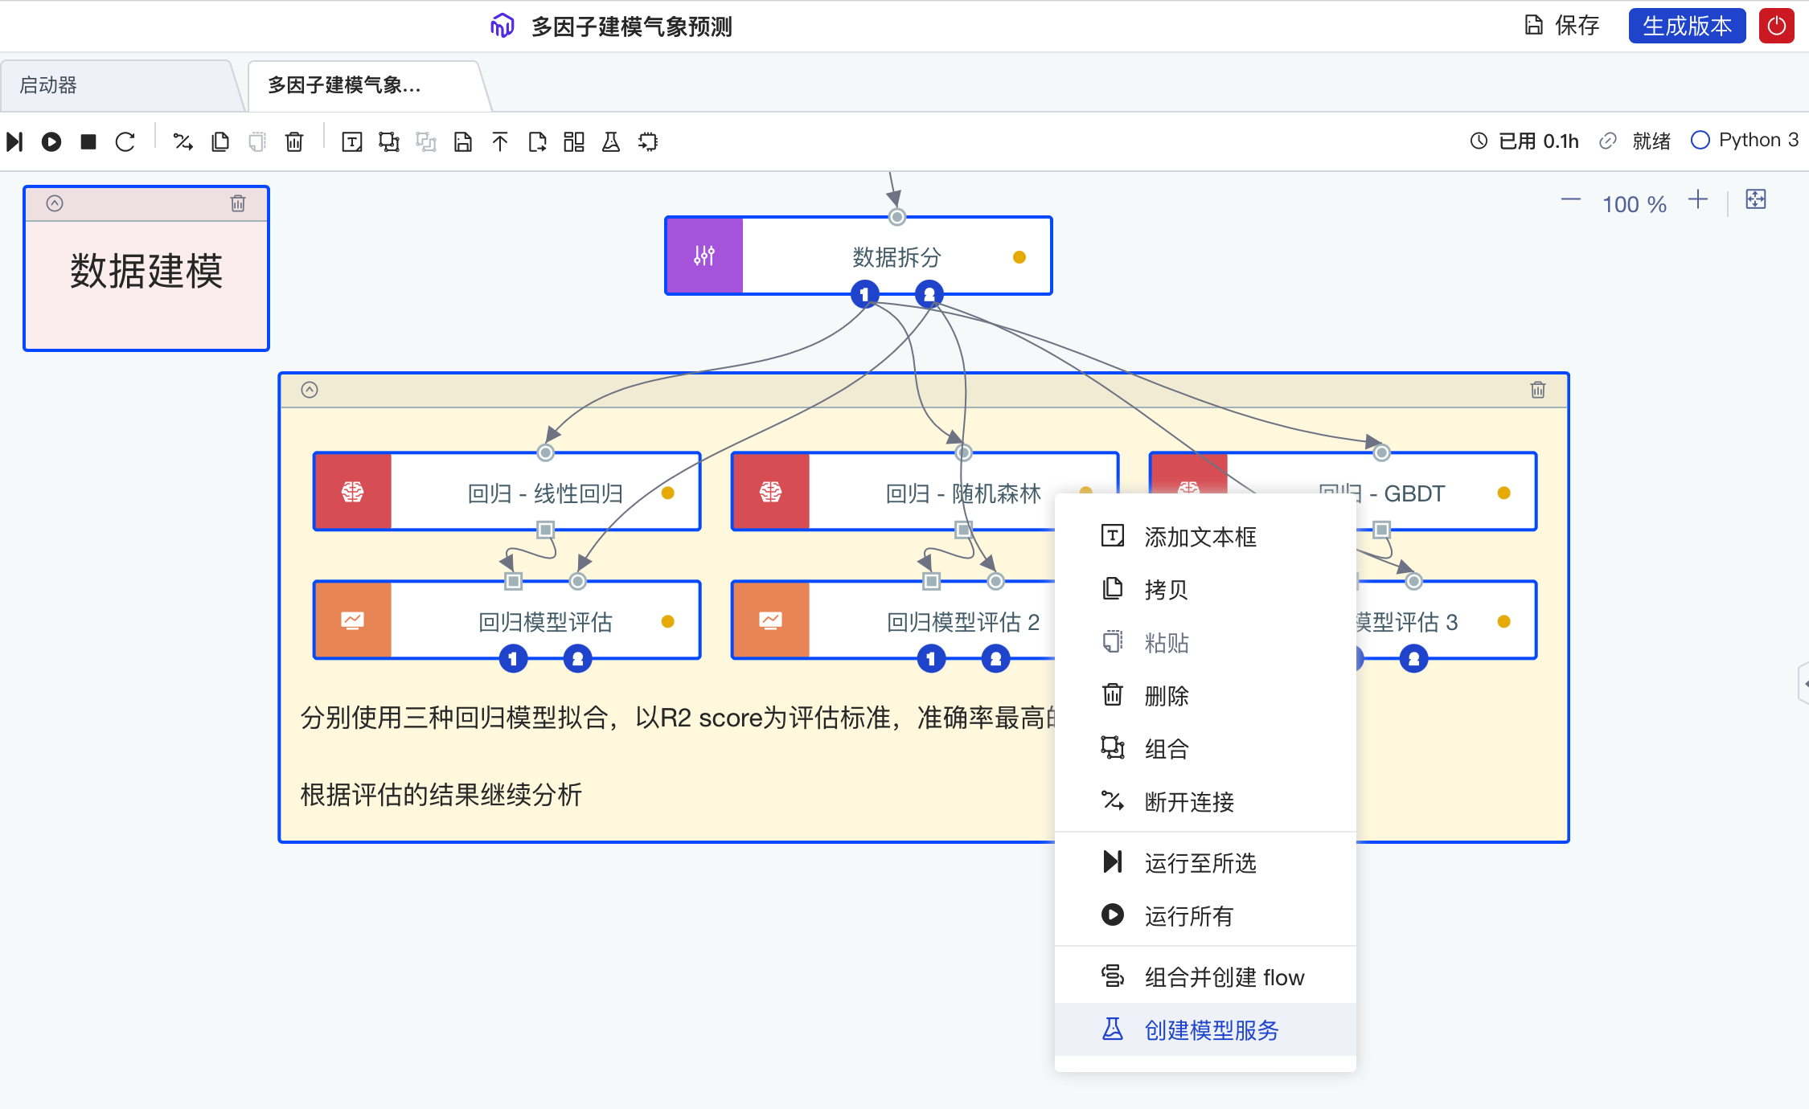
Task: Click the copy icon in the toolbar
Action: pos(220,142)
